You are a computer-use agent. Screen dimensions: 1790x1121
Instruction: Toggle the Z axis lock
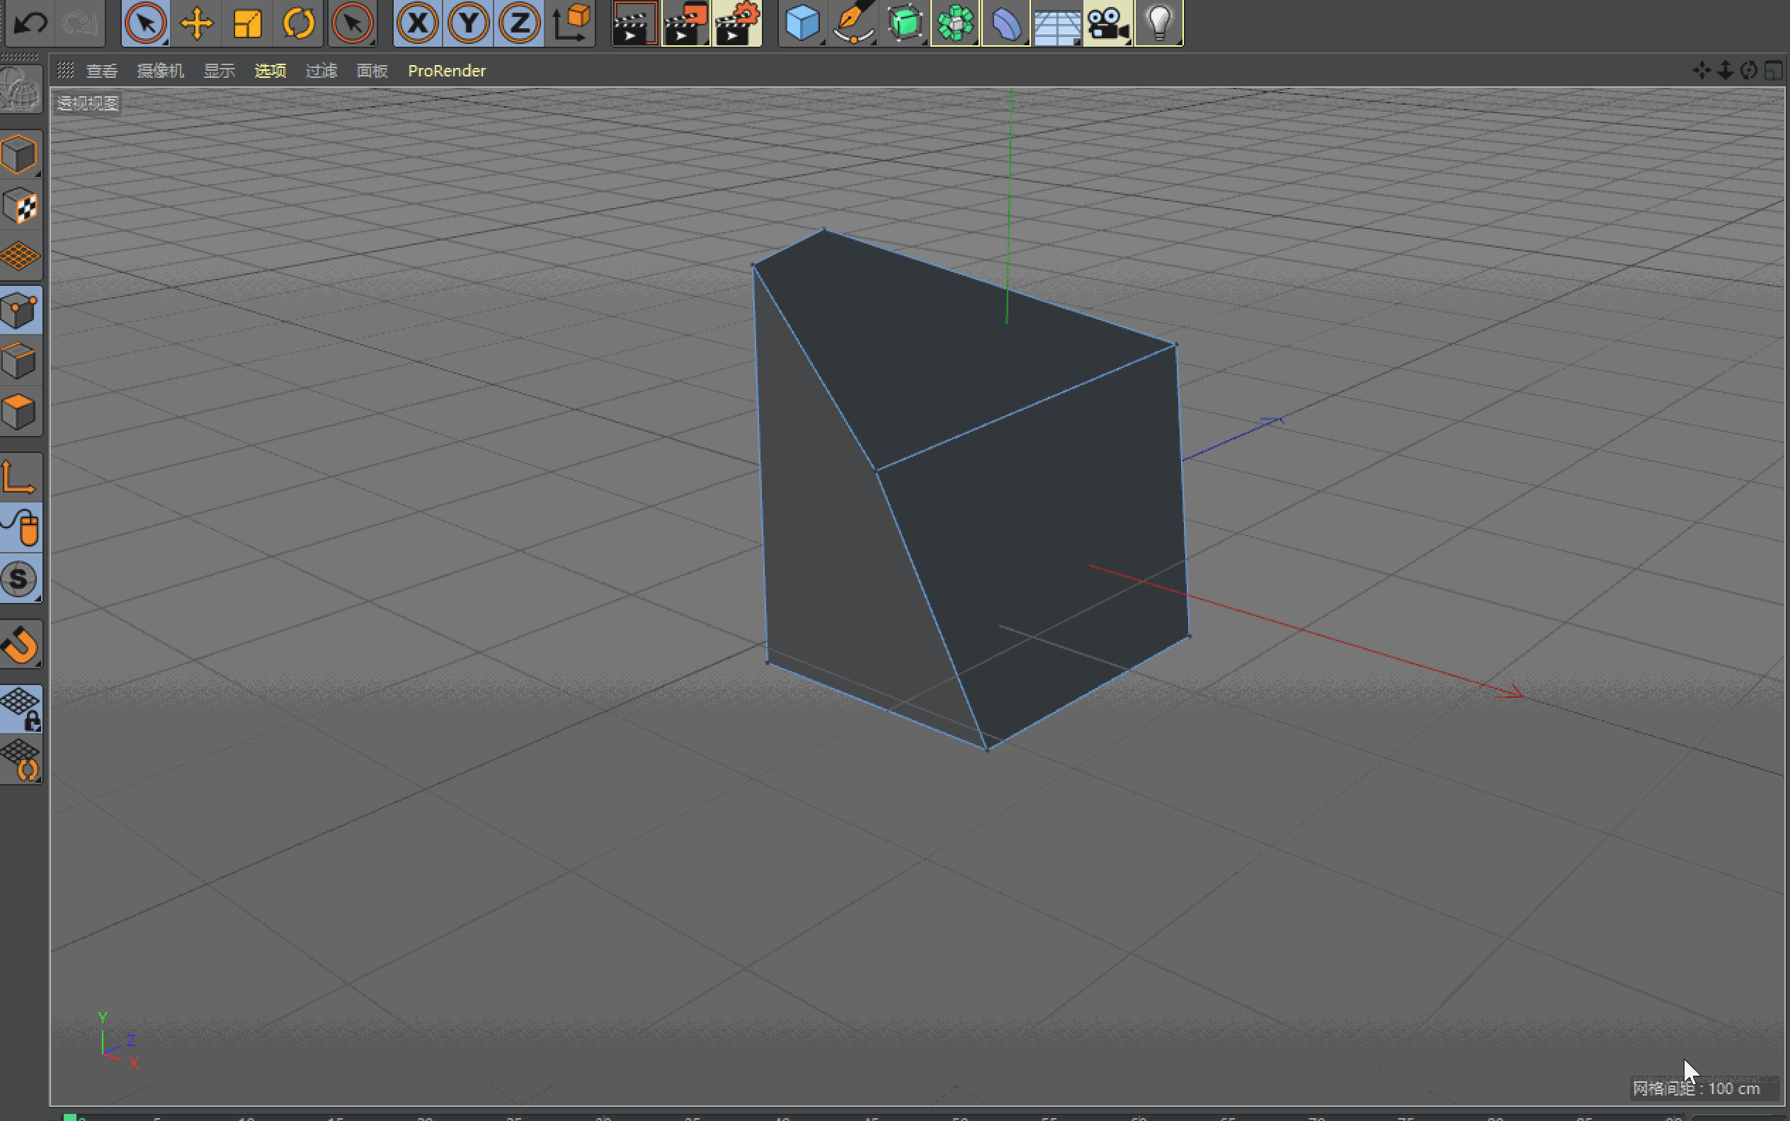[x=519, y=23]
